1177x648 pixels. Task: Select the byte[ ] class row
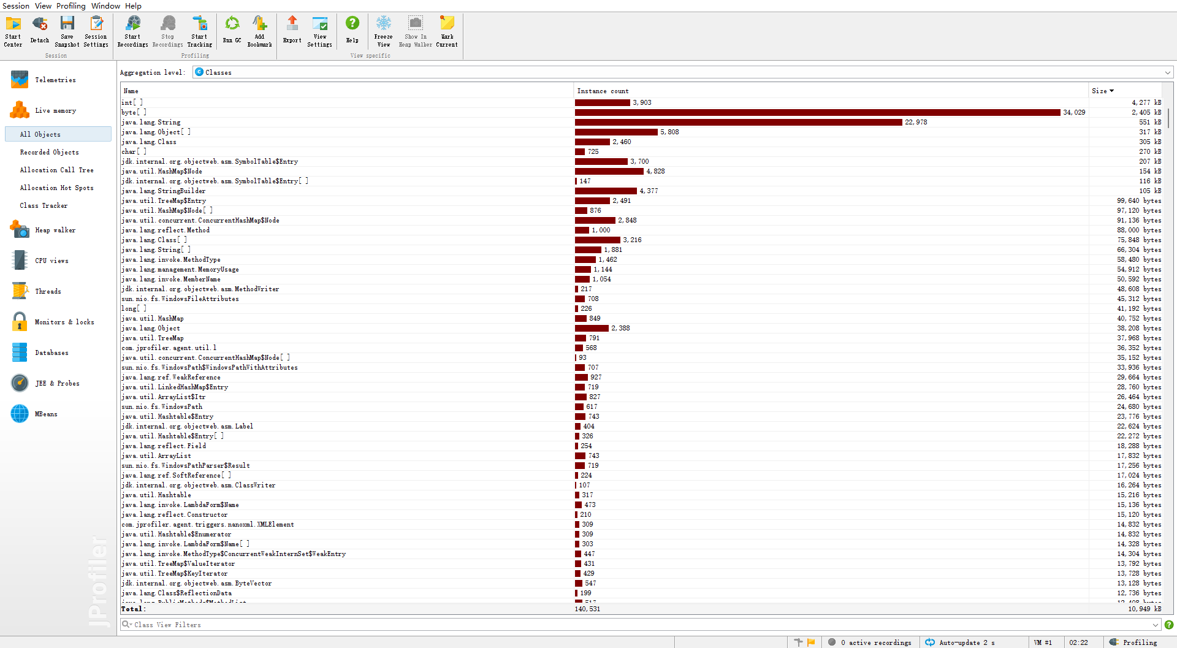(641, 112)
